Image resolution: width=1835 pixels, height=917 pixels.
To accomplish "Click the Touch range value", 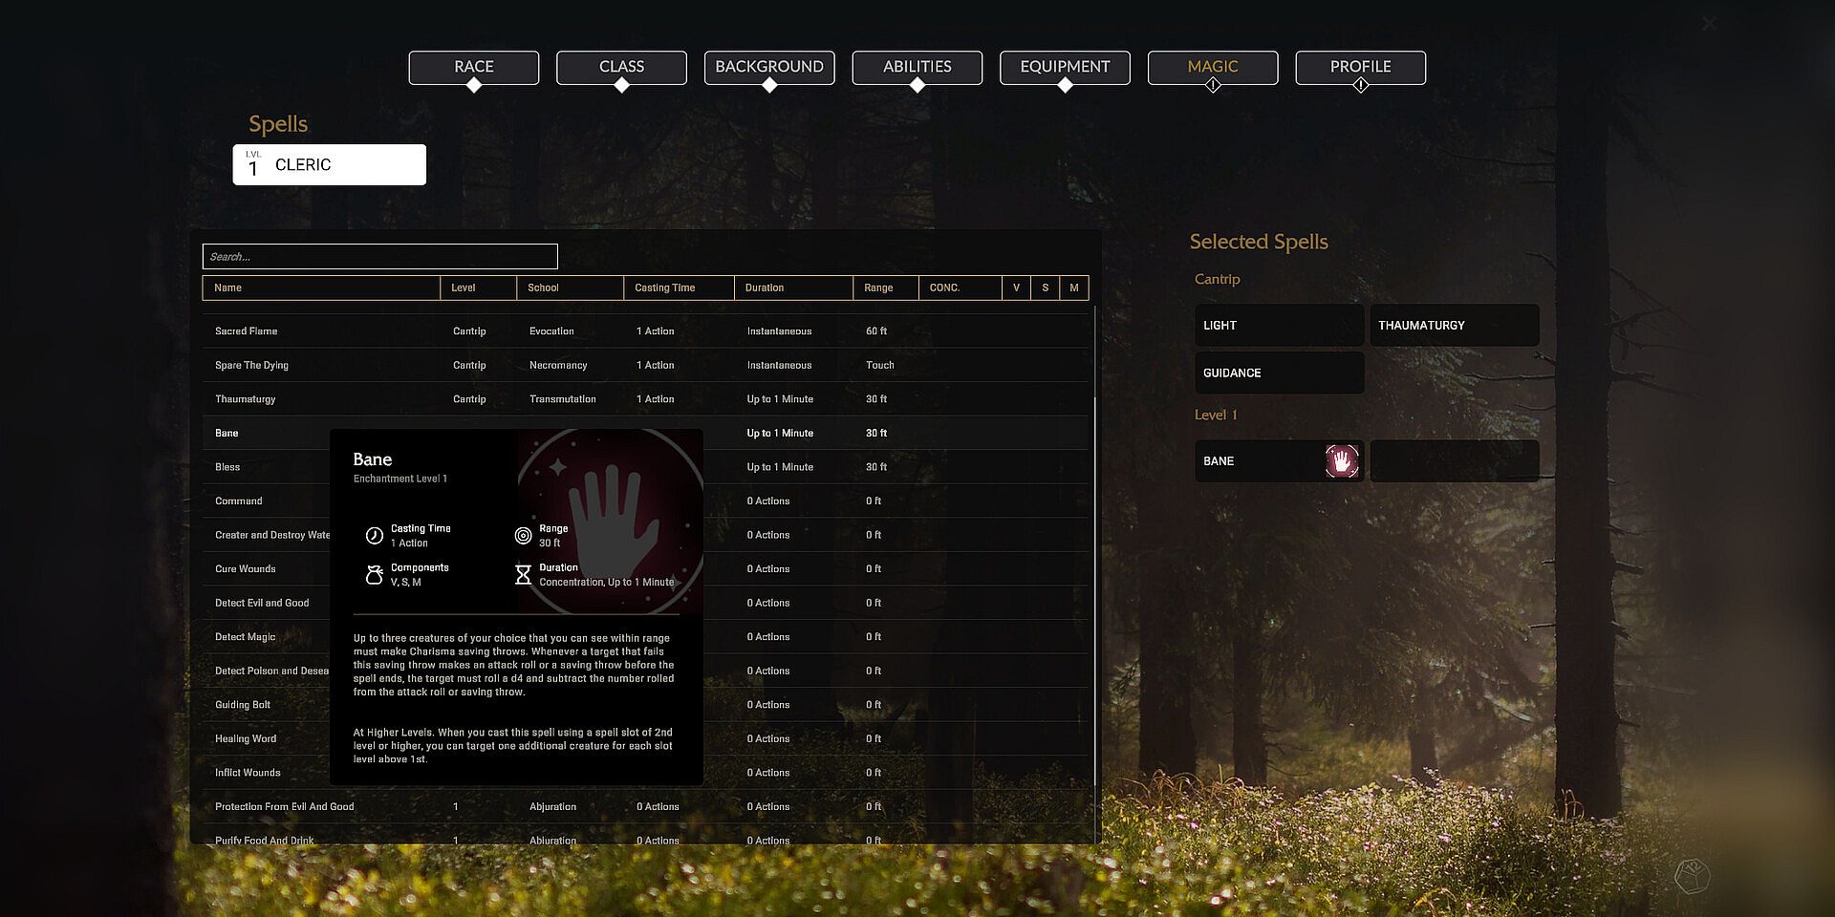I will 880,365.
